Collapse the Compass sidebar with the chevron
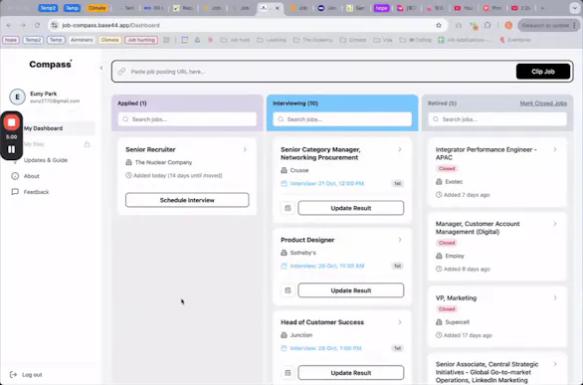The image size is (583, 385). point(101,68)
